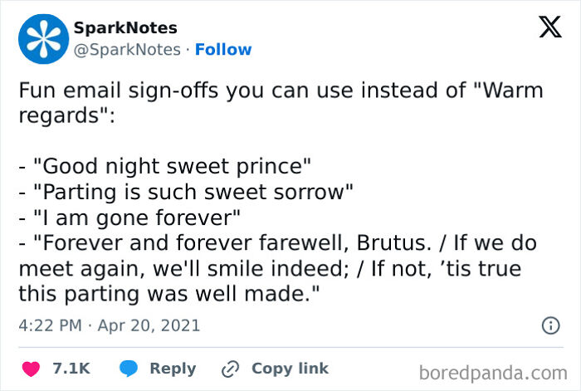Select the Copy link text label
Viewport: 581px width, 391px height.
290,369
